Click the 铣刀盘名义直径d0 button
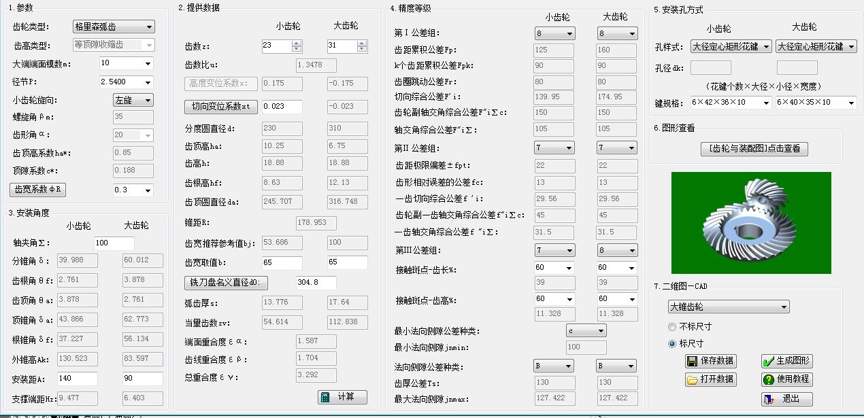 pyautogui.click(x=227, y=283)
